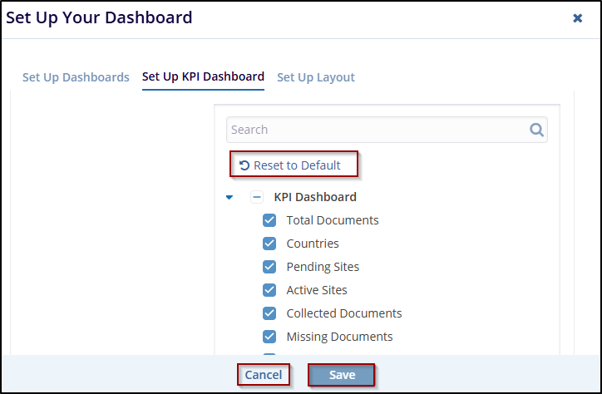This screenshot has height=394, width=602.
Task: Select the KPI Dashboard tree label
Action: (315, 198)
